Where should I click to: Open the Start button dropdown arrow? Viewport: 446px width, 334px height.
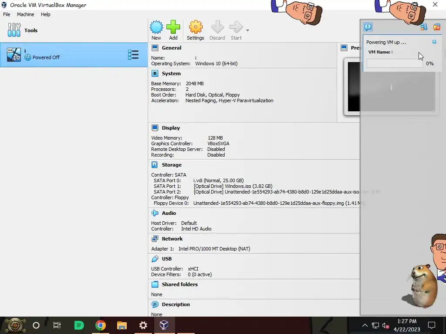coord(247,30)
